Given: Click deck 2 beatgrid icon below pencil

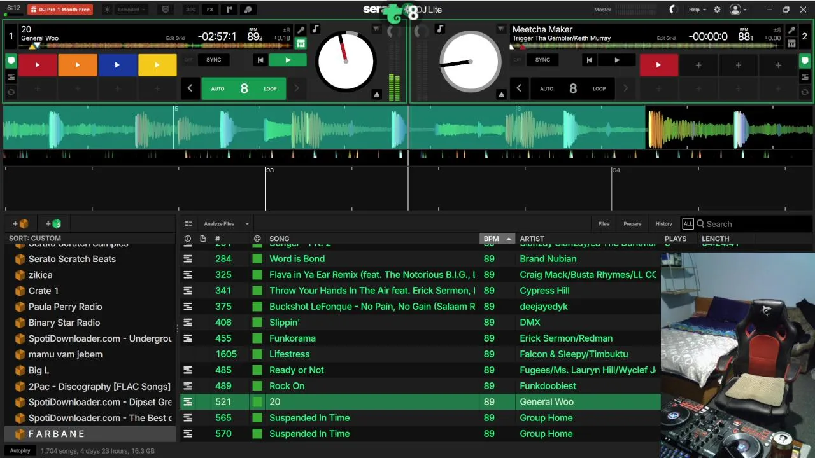Looking at the screenshot, I should (x=791, y=43).
